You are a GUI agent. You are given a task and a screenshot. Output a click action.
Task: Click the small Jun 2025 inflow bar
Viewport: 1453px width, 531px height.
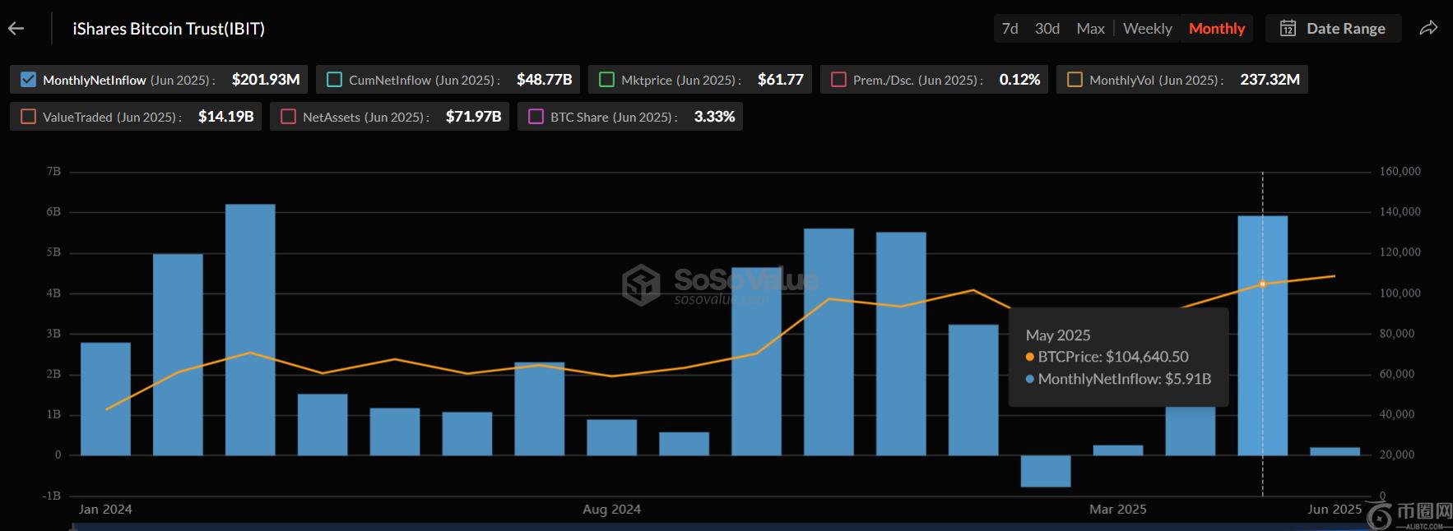pos(1335,451)
